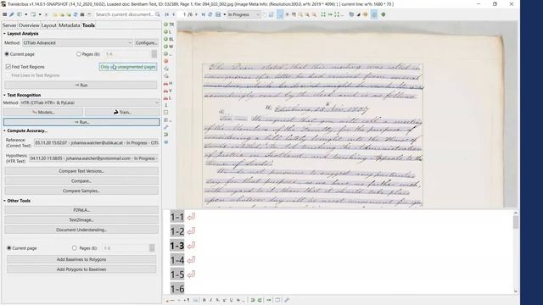The width and height of the screenshot is (543, 305).
Task: Select the add word (W) tool
Action: (x=169, y=47)
